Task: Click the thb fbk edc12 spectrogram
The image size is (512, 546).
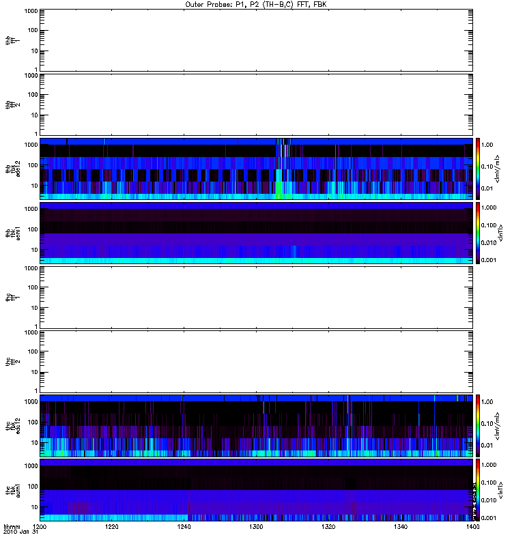Action: (x=256, y=169)
